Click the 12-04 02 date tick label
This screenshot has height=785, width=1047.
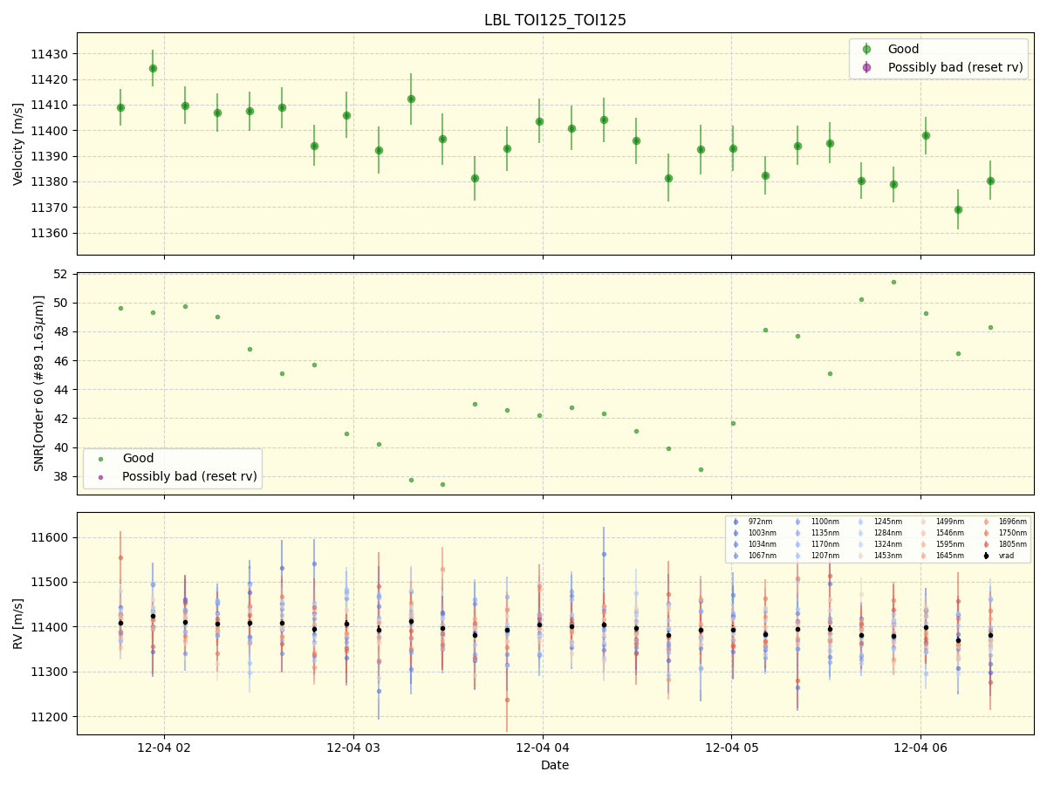coord(164,747)
